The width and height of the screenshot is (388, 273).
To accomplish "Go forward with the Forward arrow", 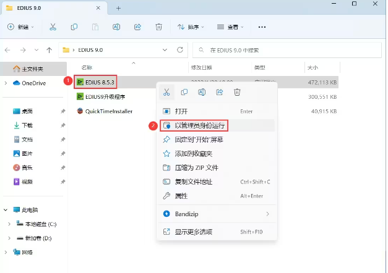I will pyautogui.click(x=23, y=50).
